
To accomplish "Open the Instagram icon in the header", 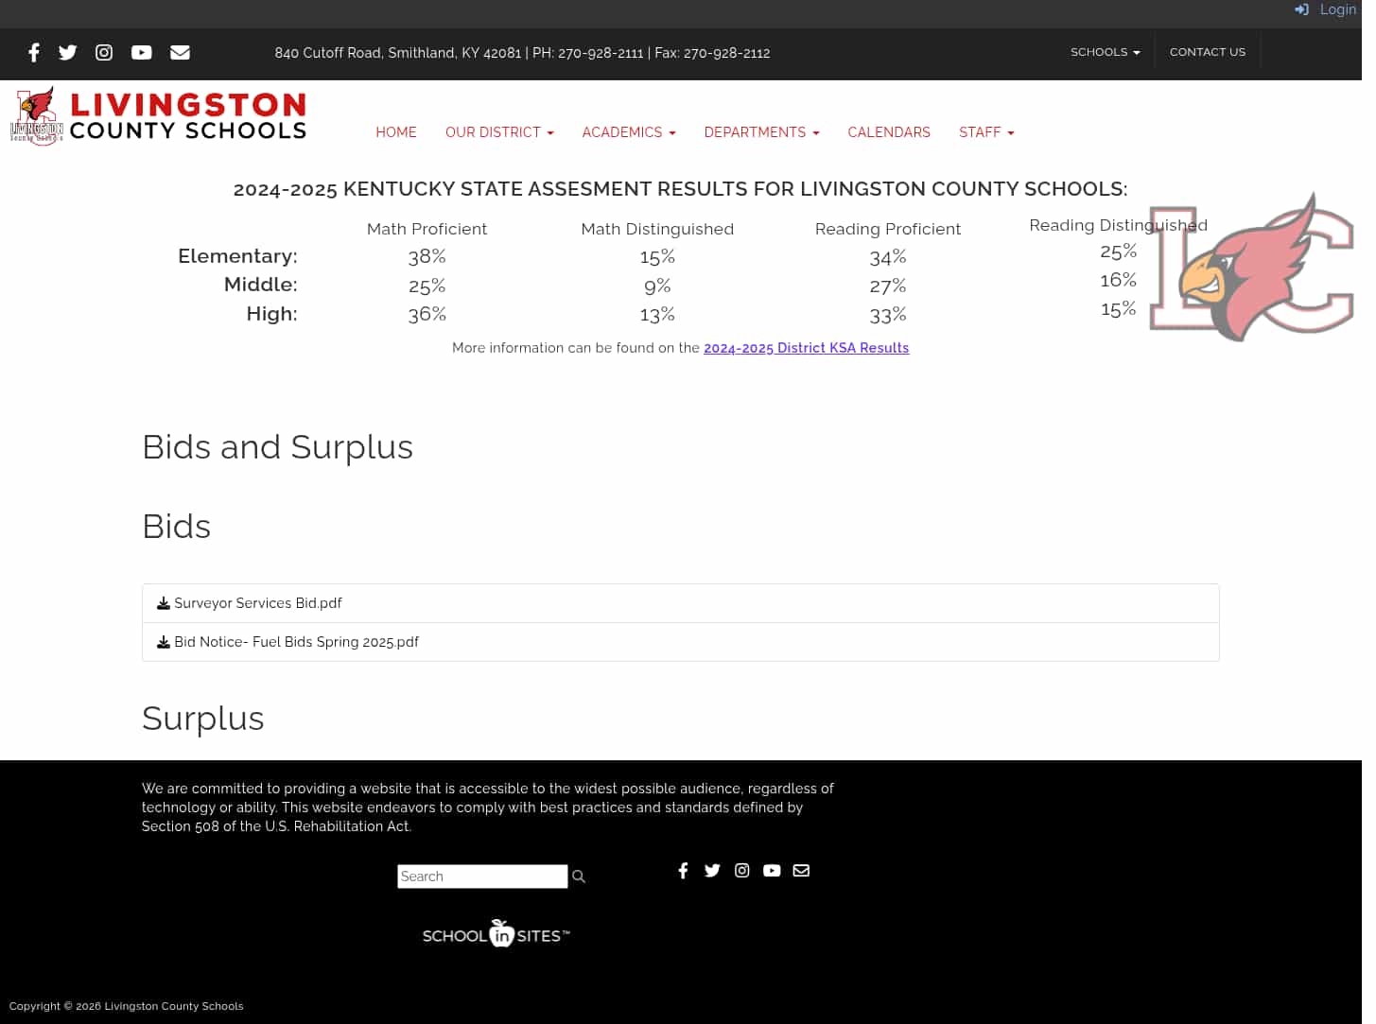I will 104,53.
